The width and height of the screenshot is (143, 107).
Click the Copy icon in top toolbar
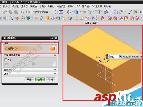[10, 12]
